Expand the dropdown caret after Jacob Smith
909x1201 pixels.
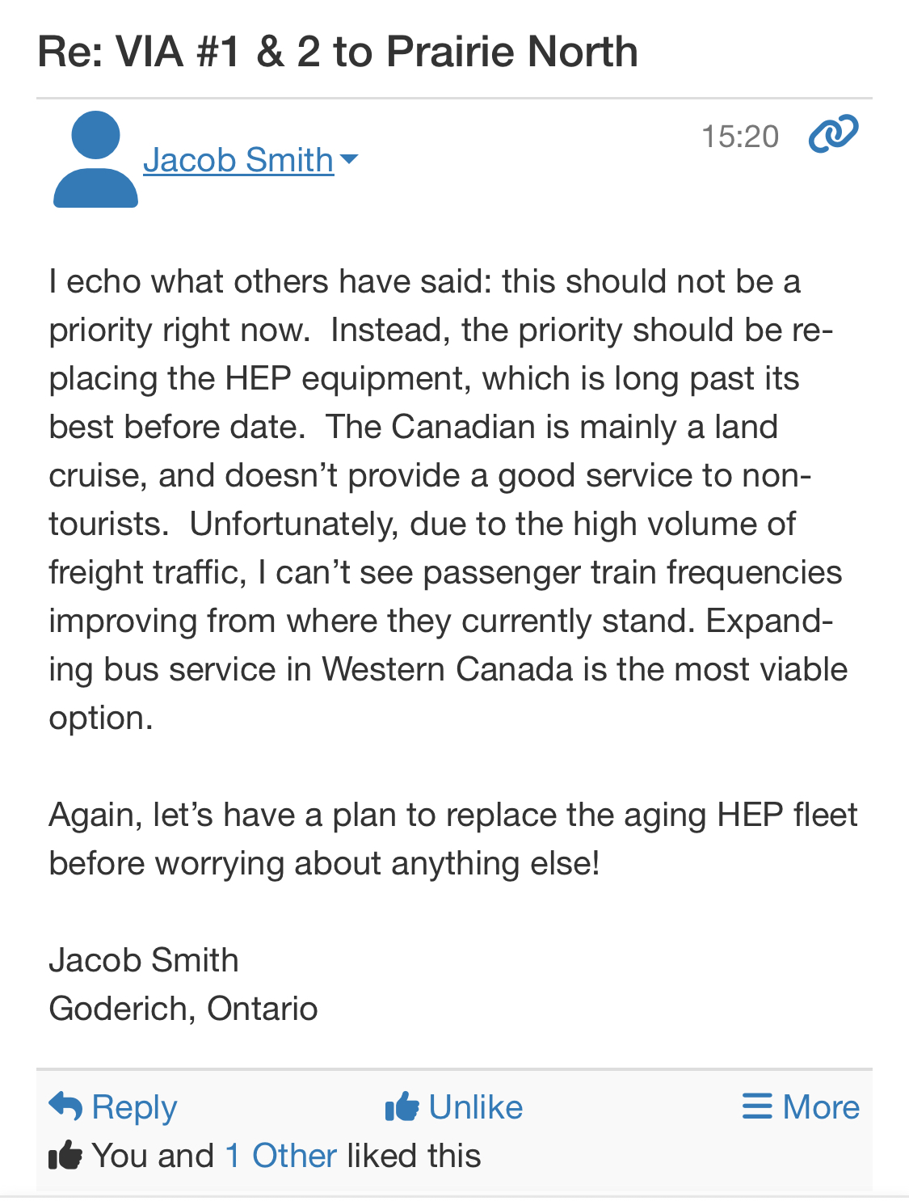(x=349, y=159)
